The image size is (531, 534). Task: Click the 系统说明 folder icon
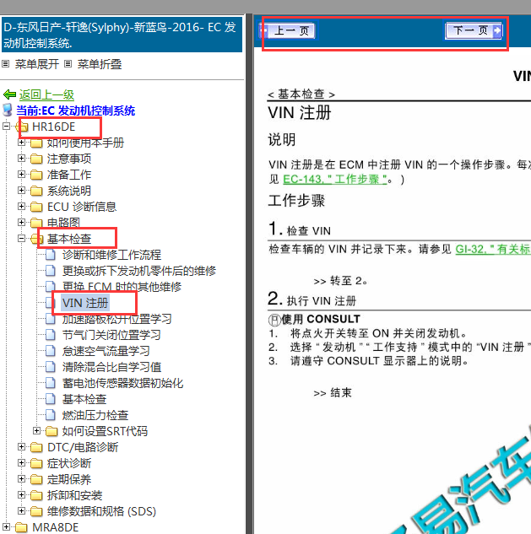[36, 191]
